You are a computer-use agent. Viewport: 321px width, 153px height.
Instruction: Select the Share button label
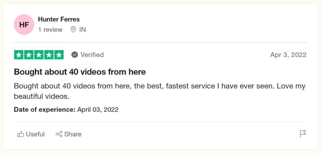(x=73, y=134)
